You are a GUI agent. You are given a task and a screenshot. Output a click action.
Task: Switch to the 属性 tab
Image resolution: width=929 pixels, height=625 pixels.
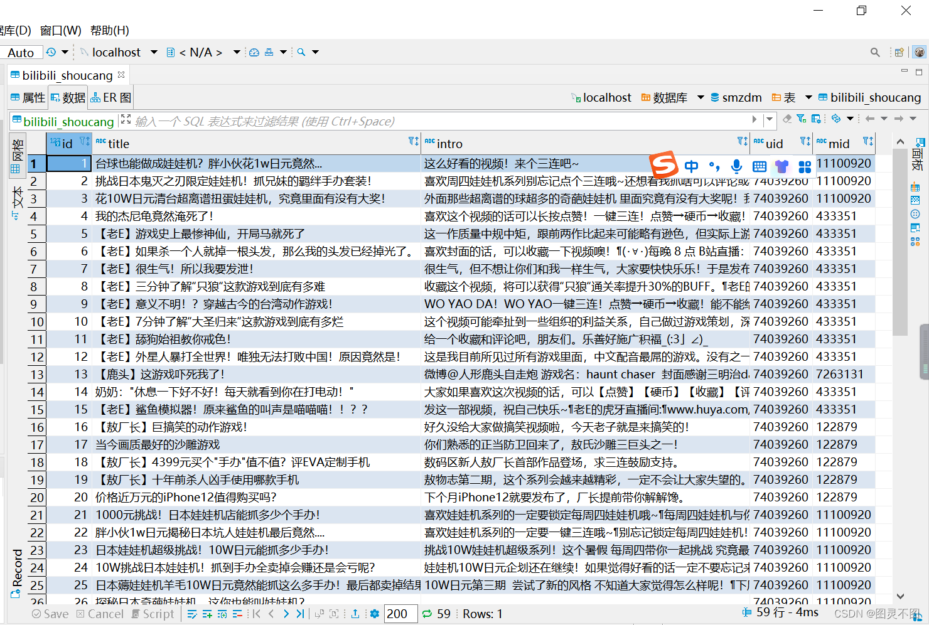[28, 98]
